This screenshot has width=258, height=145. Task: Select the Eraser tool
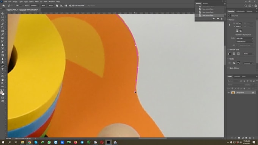[3, 52]
